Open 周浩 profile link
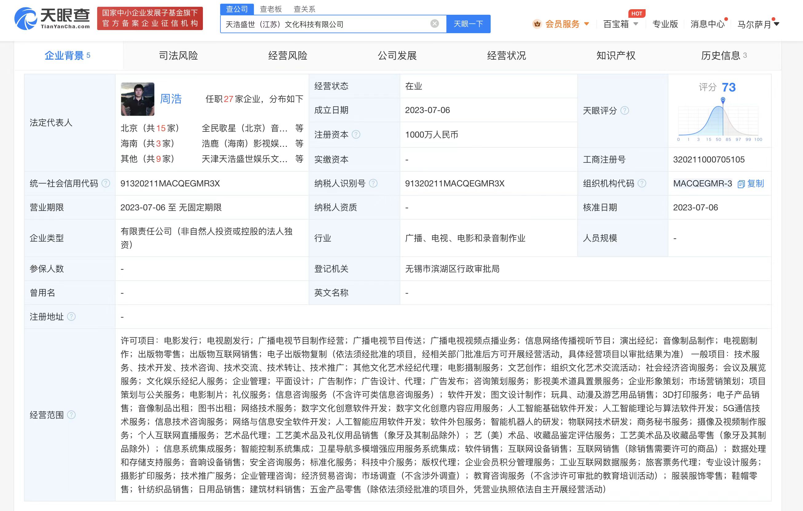Image resolution: width=803 pixels, height=511 pixels. coord(171,99)
